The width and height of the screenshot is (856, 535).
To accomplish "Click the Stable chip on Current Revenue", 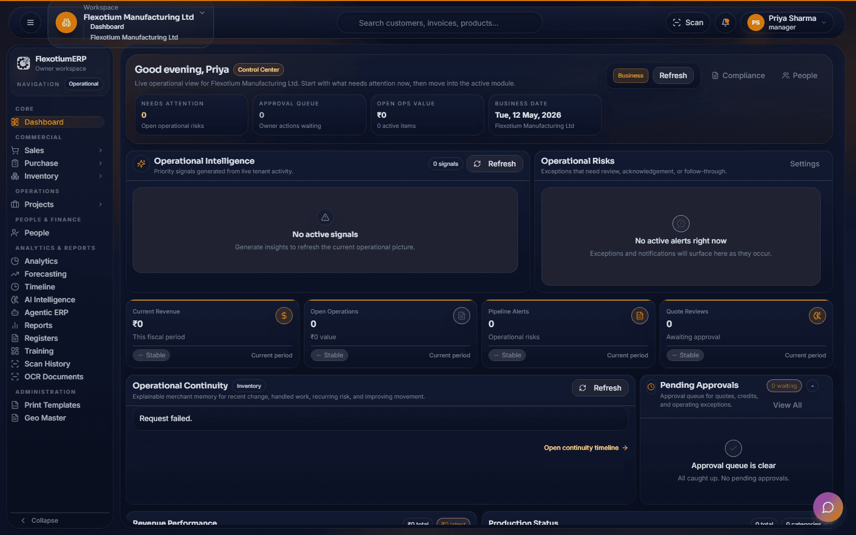I will click(151, 355).
